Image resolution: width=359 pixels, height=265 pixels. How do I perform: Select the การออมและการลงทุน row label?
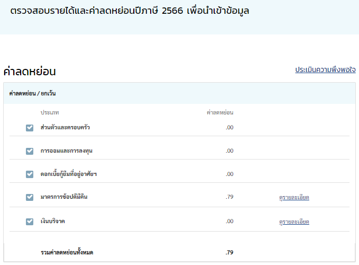(67, 151)
